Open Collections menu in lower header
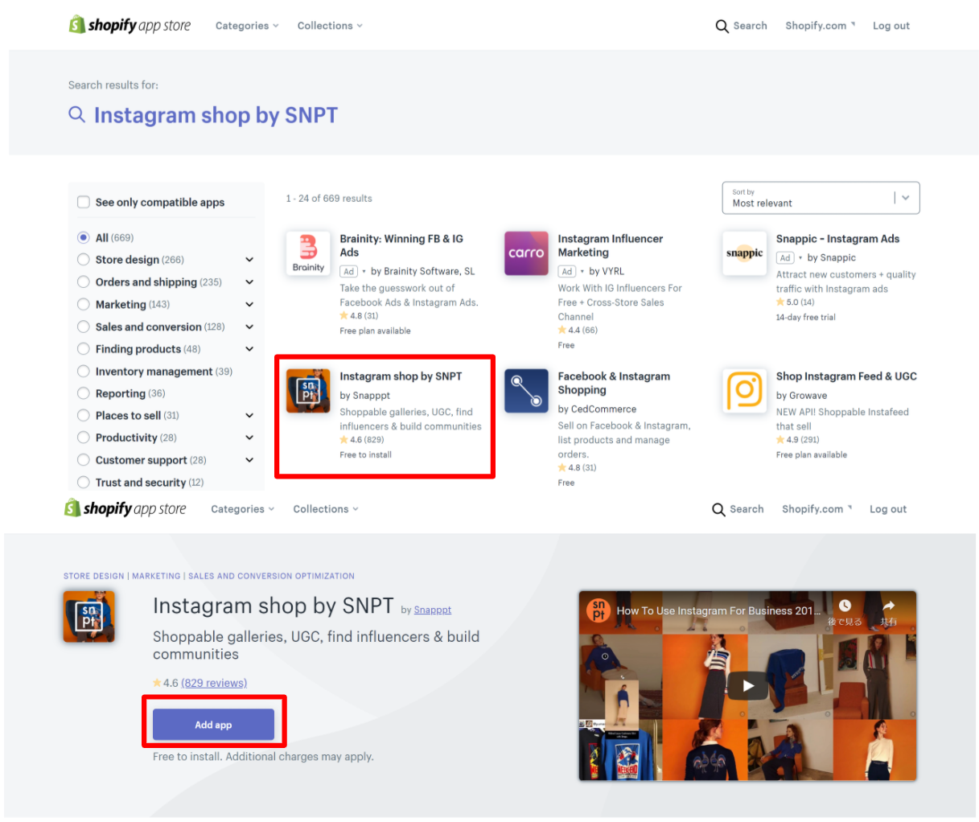The width and height of the screenshot is (979, 822). [326, 509]
